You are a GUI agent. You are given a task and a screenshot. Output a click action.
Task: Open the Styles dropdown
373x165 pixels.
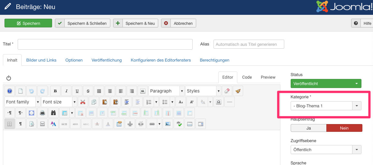point(203,91)
